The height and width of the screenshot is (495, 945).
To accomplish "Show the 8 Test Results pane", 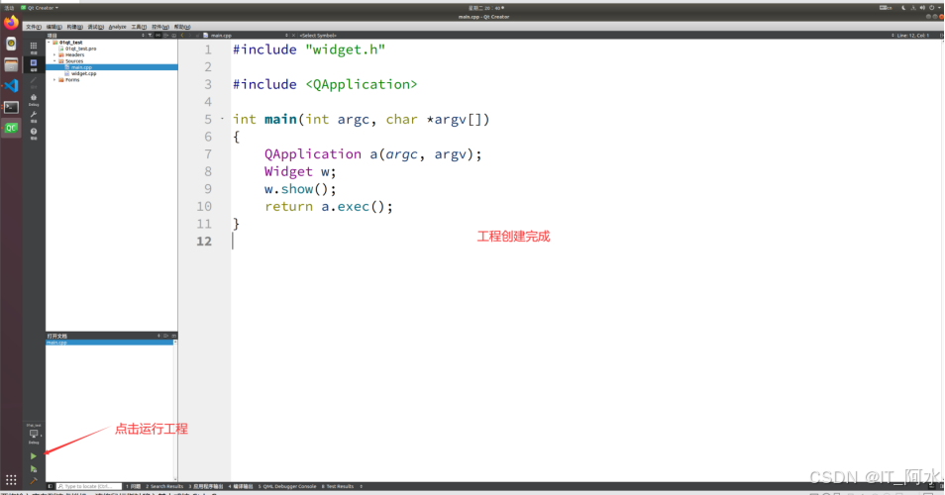I will tap(338, 486).
